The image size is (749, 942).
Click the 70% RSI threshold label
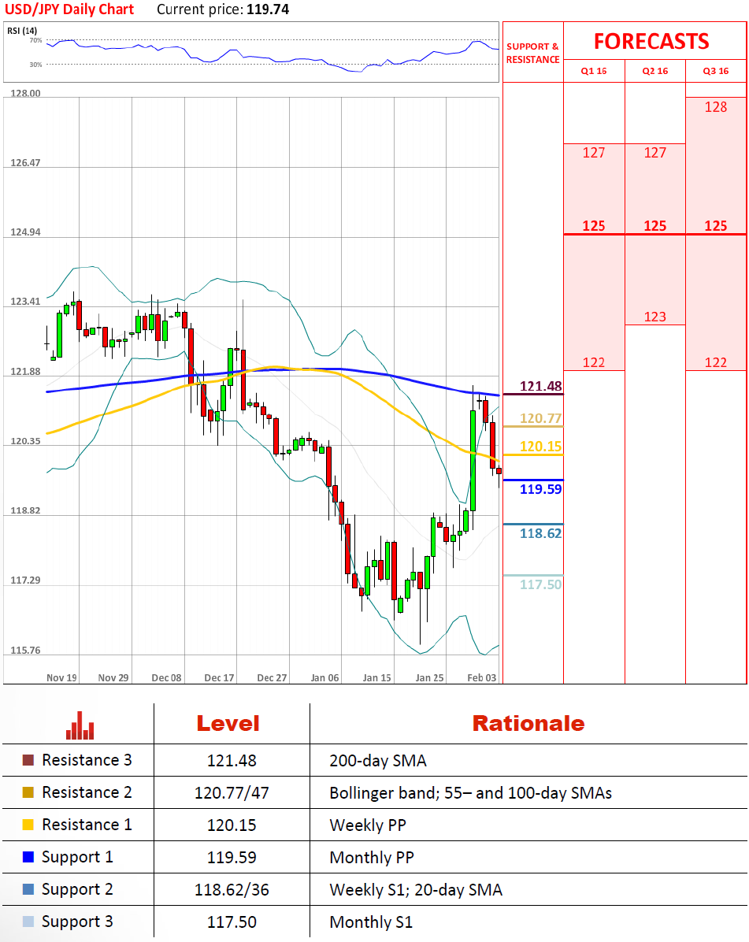[x=36, y=40]
